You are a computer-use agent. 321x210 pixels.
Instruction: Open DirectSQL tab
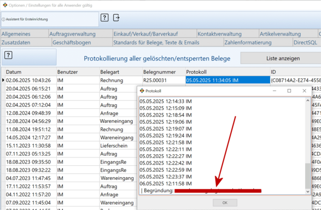click(x=307, y=42)
